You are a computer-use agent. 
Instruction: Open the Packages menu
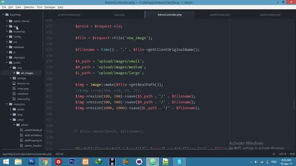pyautogui.click(x=50, y=7)
